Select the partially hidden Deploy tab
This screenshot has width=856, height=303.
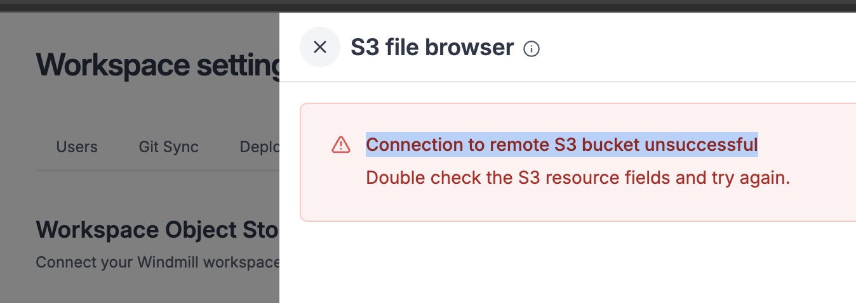(x=259, y=147)
